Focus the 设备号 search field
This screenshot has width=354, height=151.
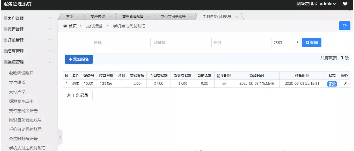181,42
